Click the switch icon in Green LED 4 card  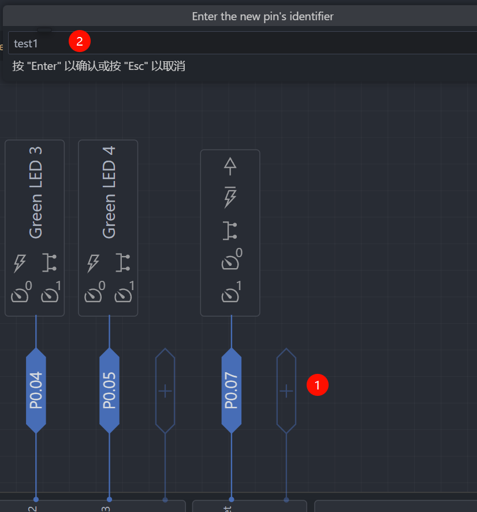122,263
